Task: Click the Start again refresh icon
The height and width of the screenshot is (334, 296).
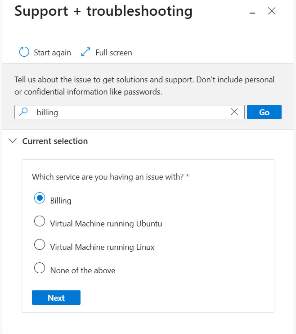Action: tap(24, 52)
